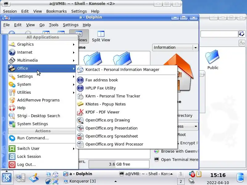Open Dolphin Edit menu
The width and height of the screenshot is (247, 185).
click(x=18, y=25)
